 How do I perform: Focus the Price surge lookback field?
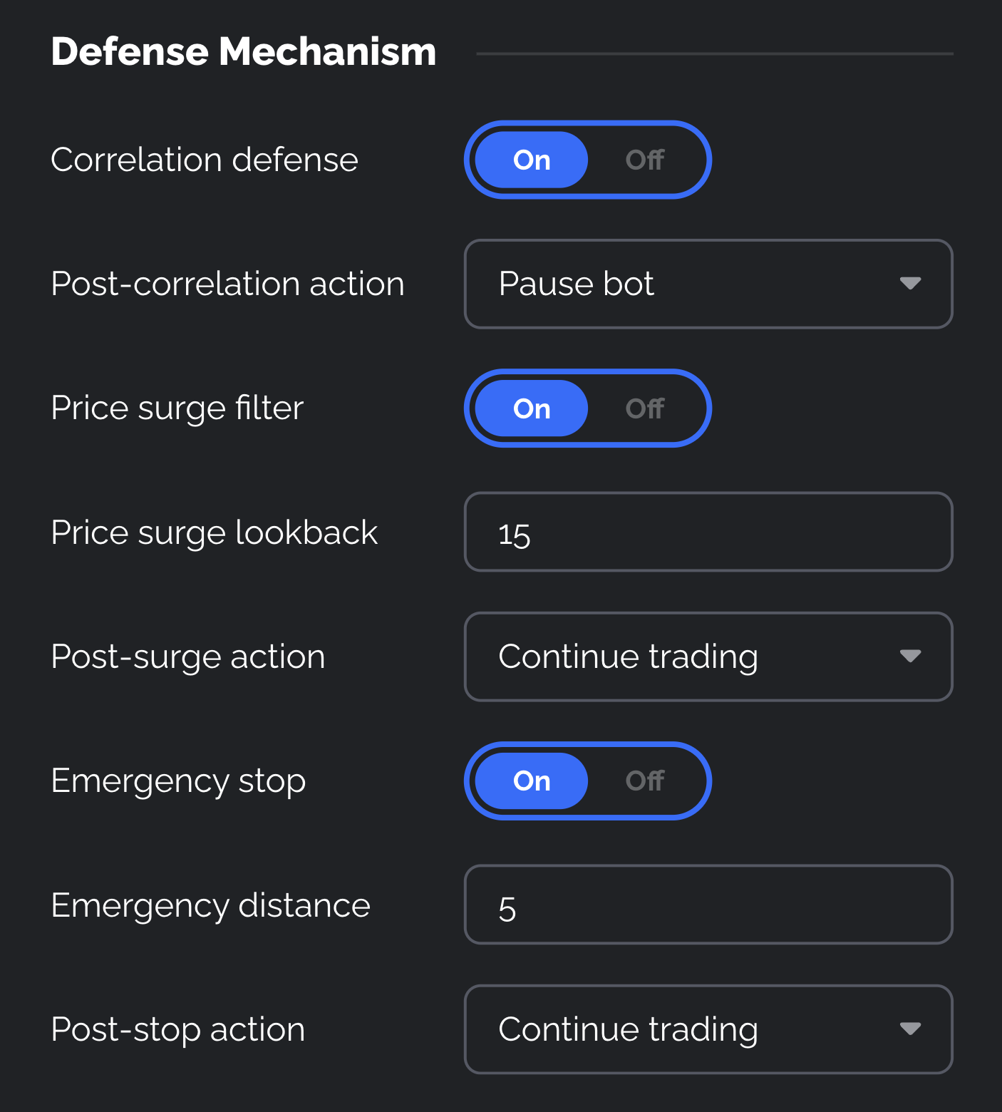[x=708, y=532]
